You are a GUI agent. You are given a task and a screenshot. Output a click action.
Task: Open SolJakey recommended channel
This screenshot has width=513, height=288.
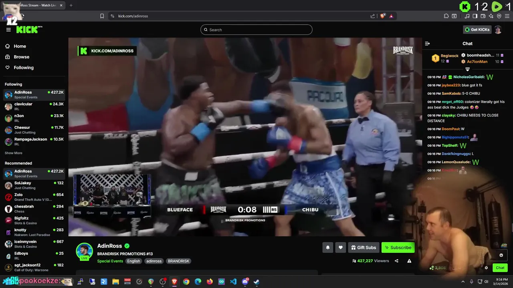tap(34, 185)
